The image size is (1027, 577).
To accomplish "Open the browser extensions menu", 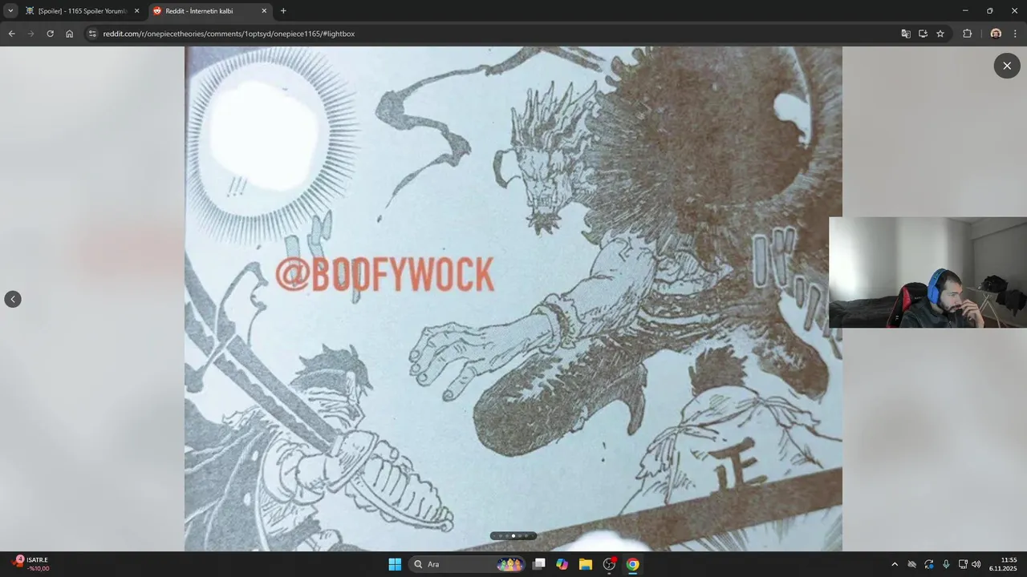I will [967, 34].
